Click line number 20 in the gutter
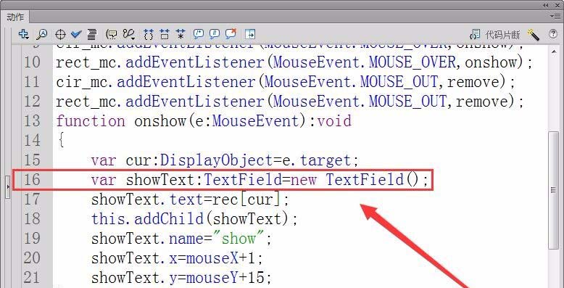The height and width of the screenshot is (288, 564). [x=32, y=258]
